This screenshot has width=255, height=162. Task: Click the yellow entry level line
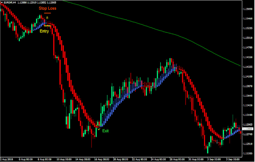(48, 26)
